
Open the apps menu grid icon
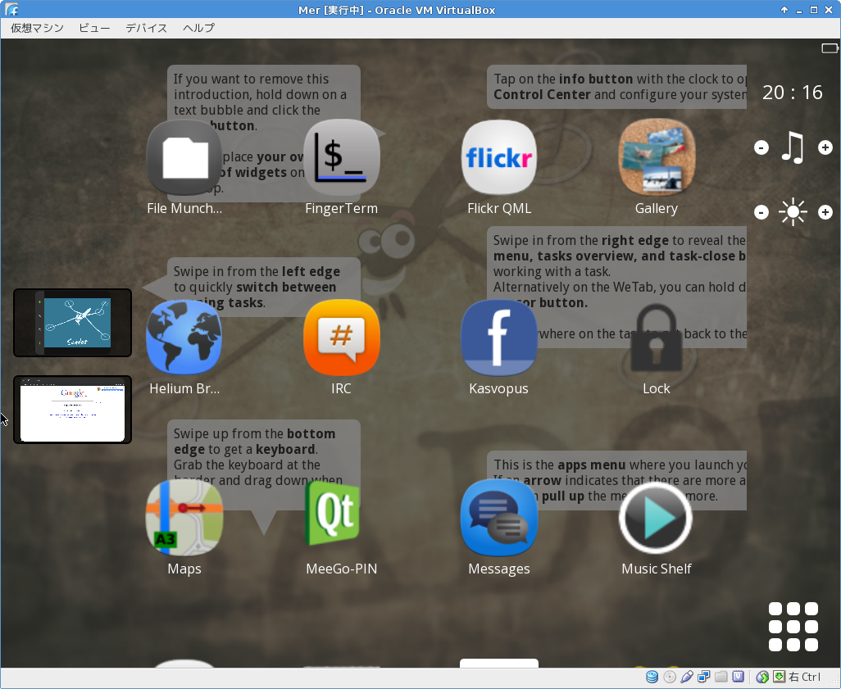click(x=793, y=626)
